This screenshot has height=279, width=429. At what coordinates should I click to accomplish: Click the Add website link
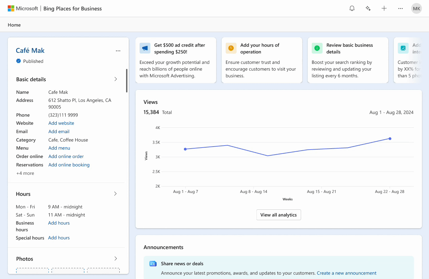pyautogui.click(x=61, y=123)
